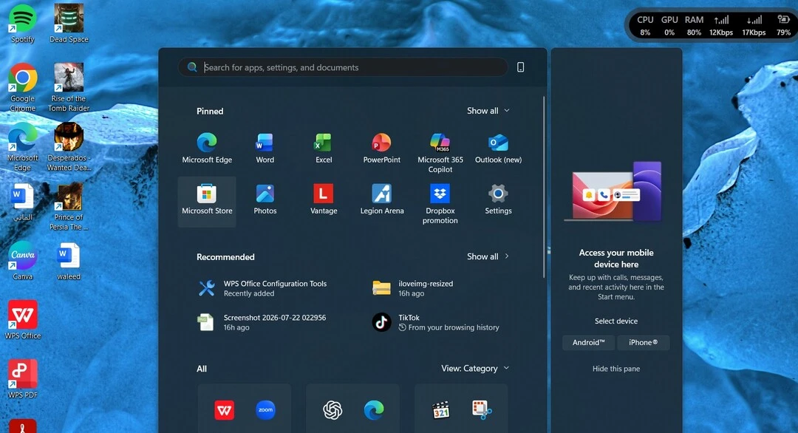This screenshot has height=433, width=798.
Task: Focus the Start menu search box
Action: [343, 67]
